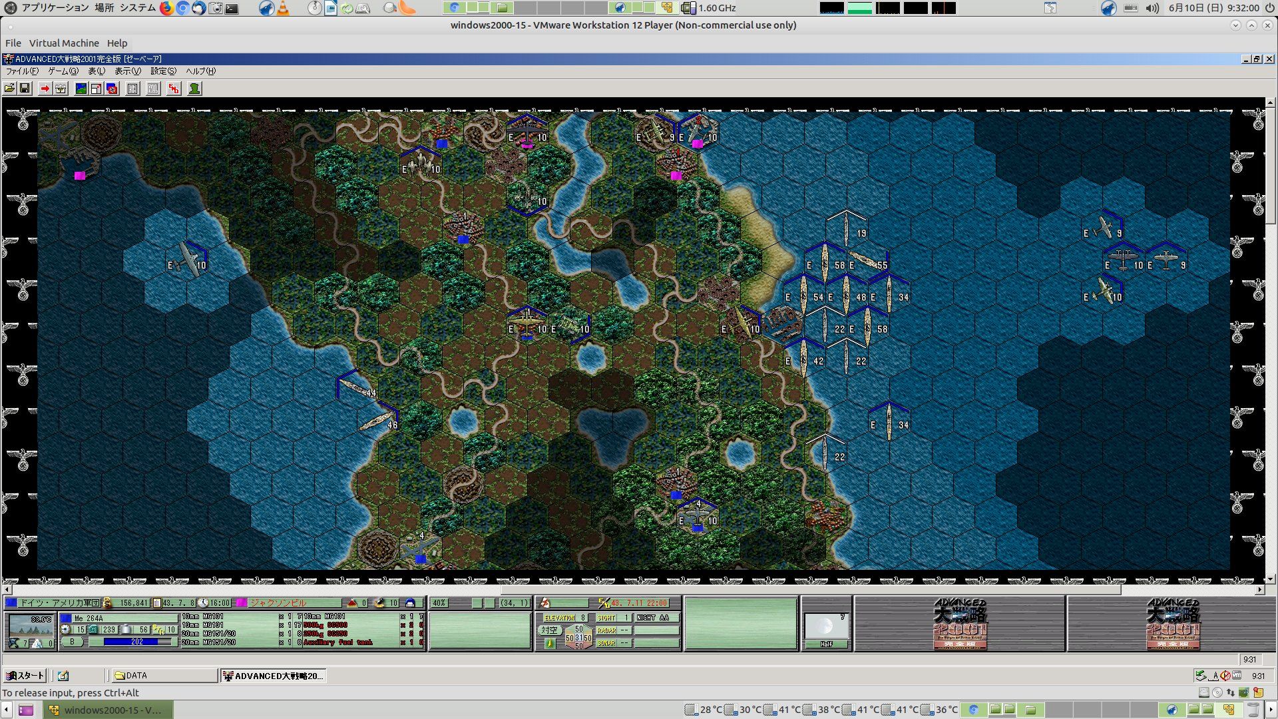Click the green commander silhouette icon
1278x719 pixels.
tap(194, 89)
